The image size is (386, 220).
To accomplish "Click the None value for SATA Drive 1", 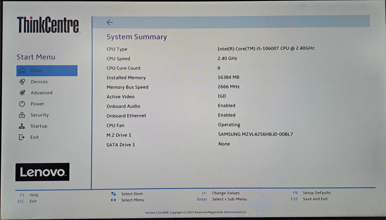I will pos(224,144).
